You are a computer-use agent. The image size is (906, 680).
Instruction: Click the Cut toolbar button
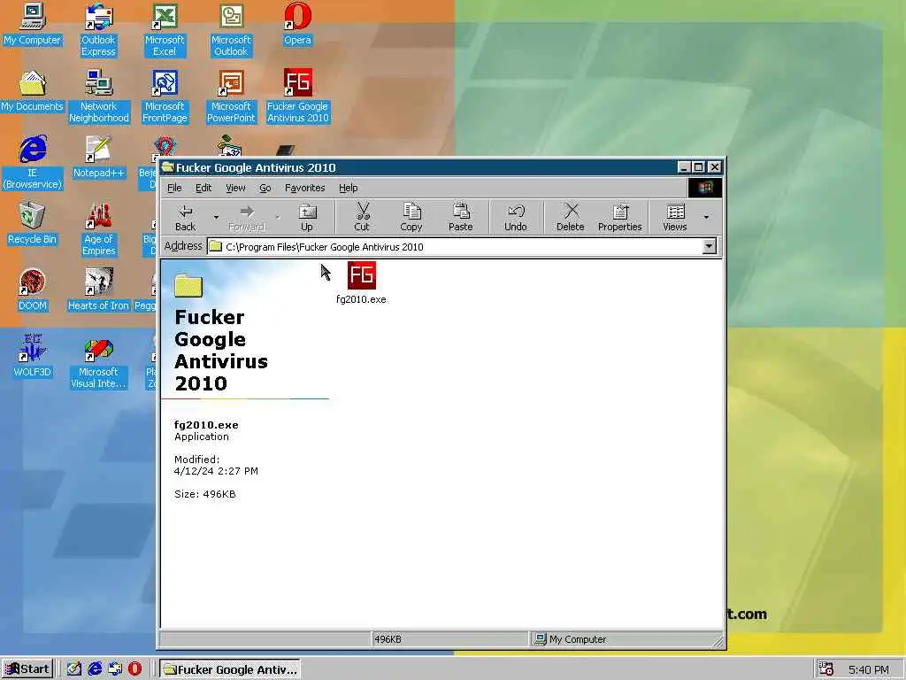[362, 218]
